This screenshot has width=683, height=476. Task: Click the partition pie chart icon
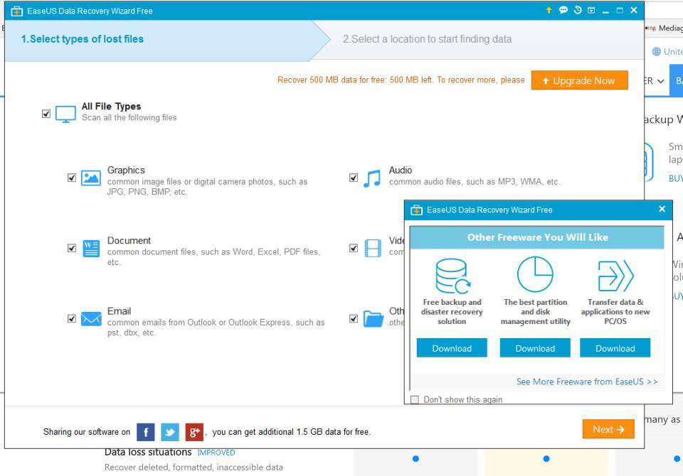tap(535, 274)
